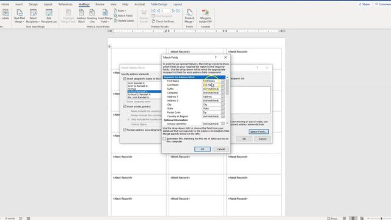Toggle Format address according to checkbox
The image size is (391, 220).
pyautogui.click(x=125, y=130)
